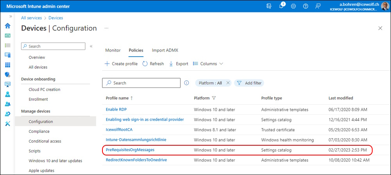Click the Windows health monitoring cell
Screen dimensions: 391x175
[x=287, y=140]
